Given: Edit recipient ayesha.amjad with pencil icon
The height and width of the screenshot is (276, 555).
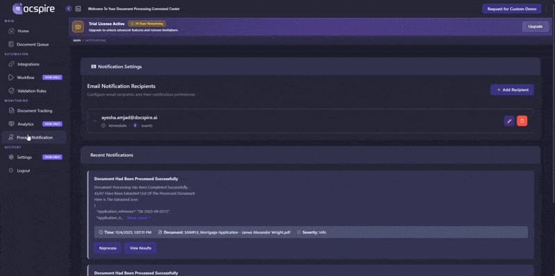Looking at the screenshot, I should coord(509,121).
